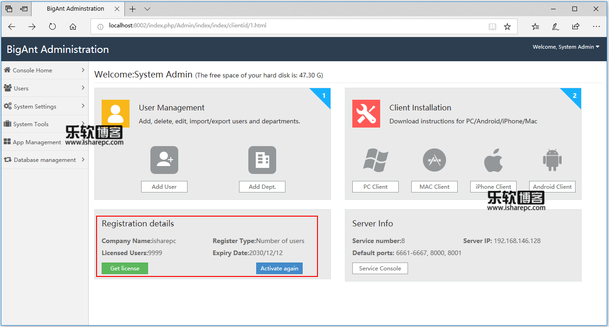Open the browser tab list dropdown arrow
This screenshot has width=609, height=327.
point(147,9)
